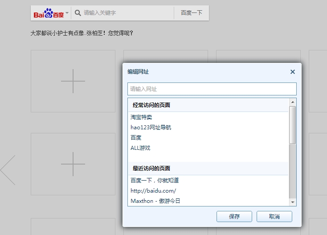Click the Baidu logo in search bar
Image resolution: width=327 pixels, height=235 pixels.
(x=49, y=13)
